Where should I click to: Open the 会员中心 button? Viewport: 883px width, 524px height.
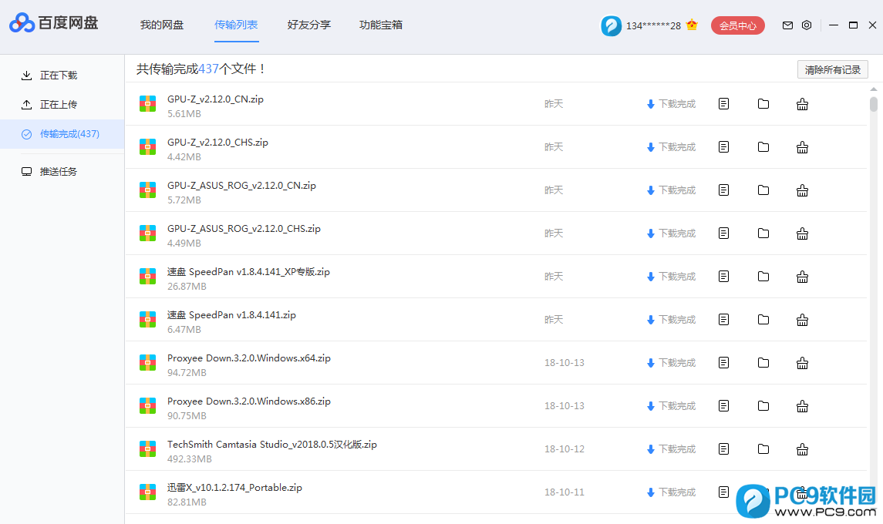738,25
